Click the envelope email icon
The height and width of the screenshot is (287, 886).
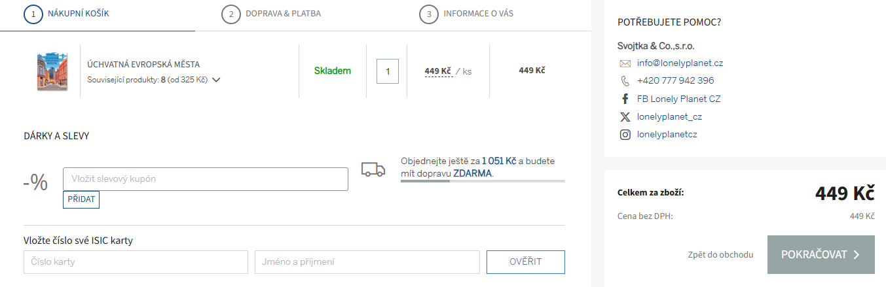[x=625, y=63]
